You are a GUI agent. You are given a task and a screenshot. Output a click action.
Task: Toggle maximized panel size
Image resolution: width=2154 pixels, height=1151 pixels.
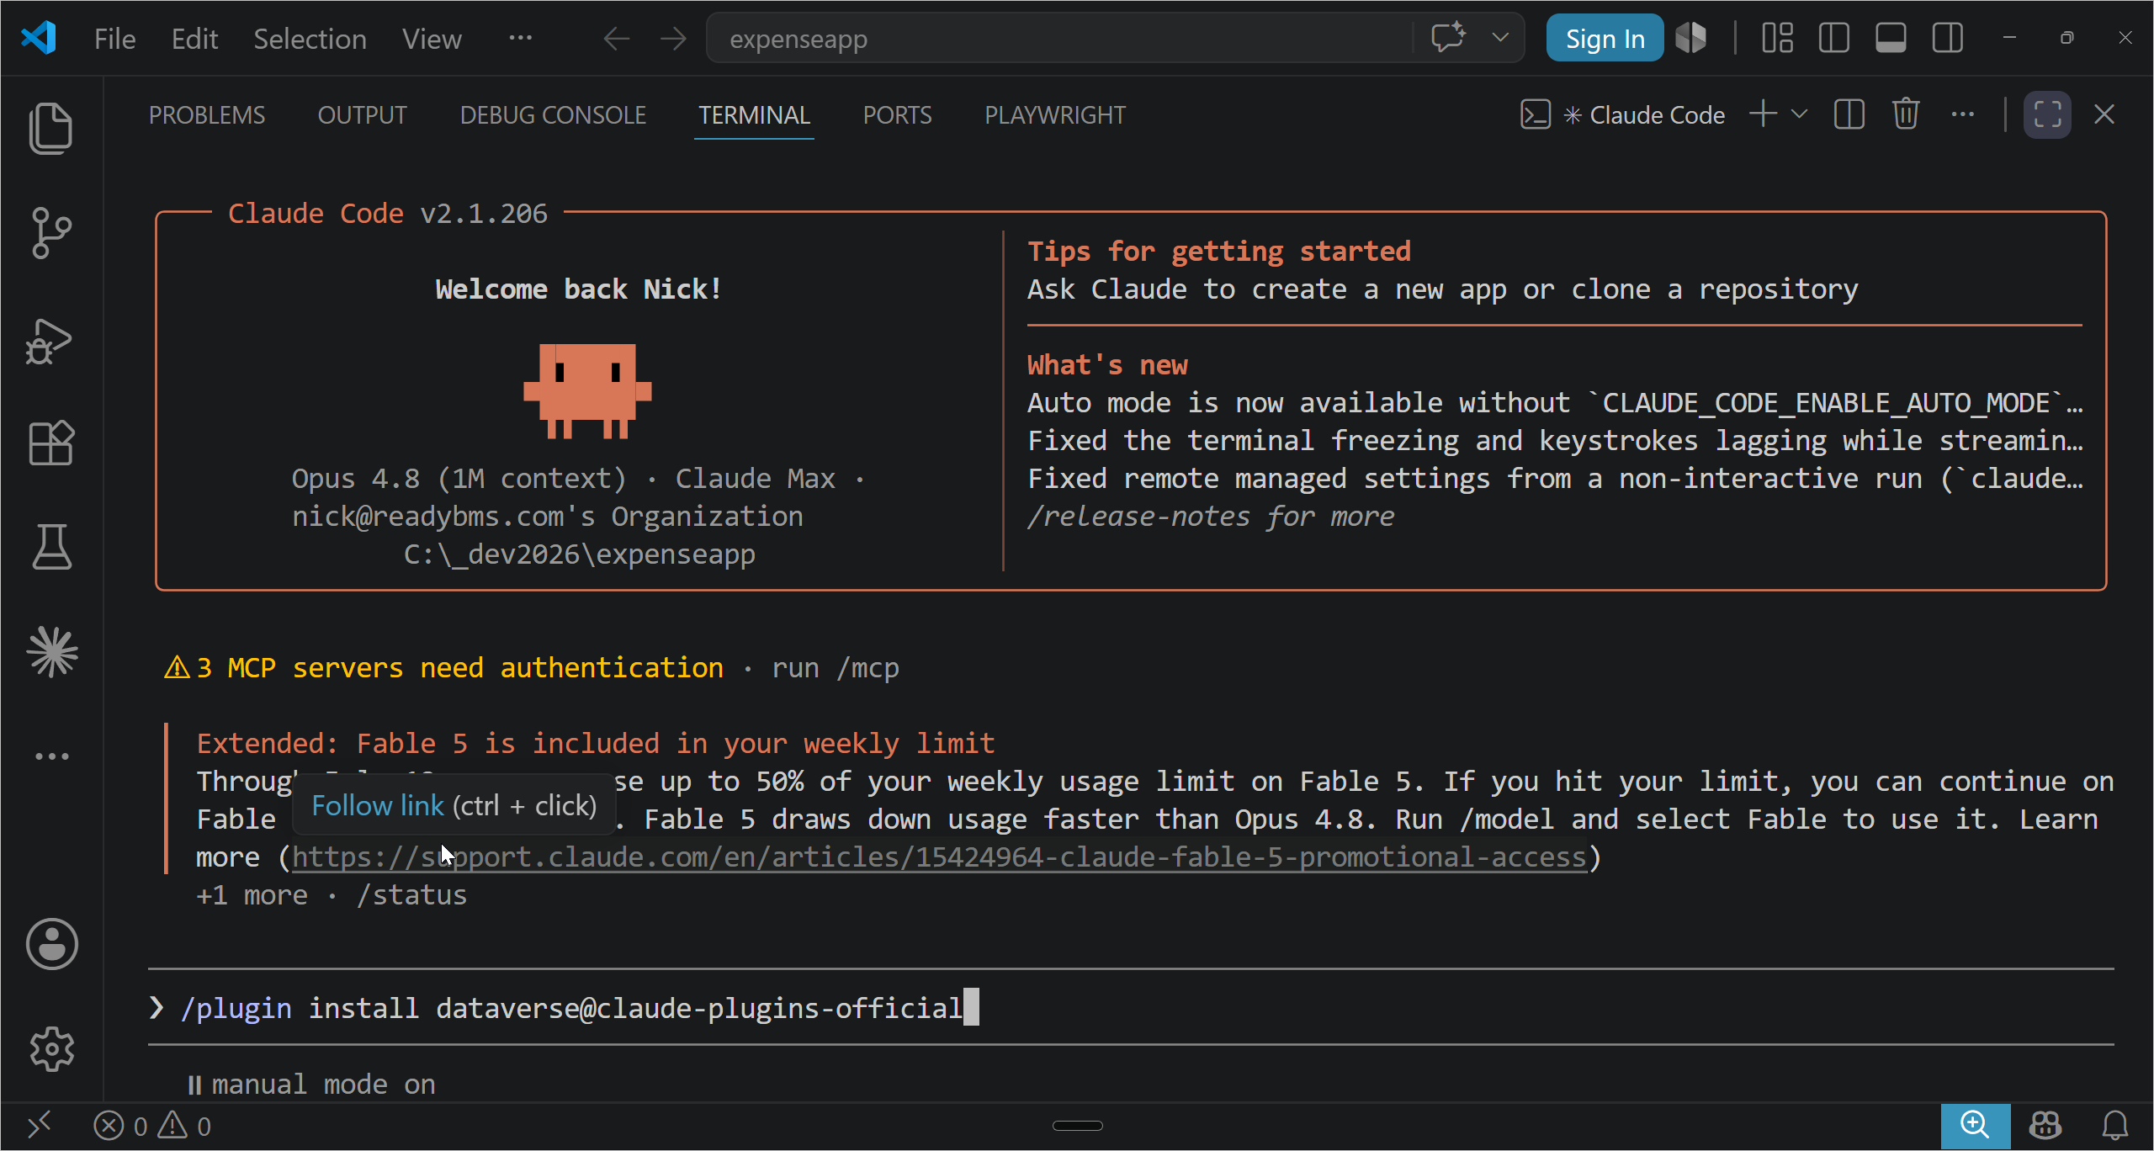(2047, 114)
